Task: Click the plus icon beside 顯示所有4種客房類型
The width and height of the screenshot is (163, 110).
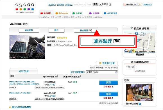Action: (x=10, y=107)
